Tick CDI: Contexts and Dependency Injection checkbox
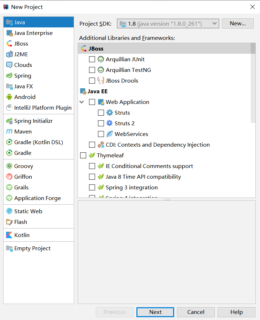Viewport: 260px width, 320px height. point(92,145)
